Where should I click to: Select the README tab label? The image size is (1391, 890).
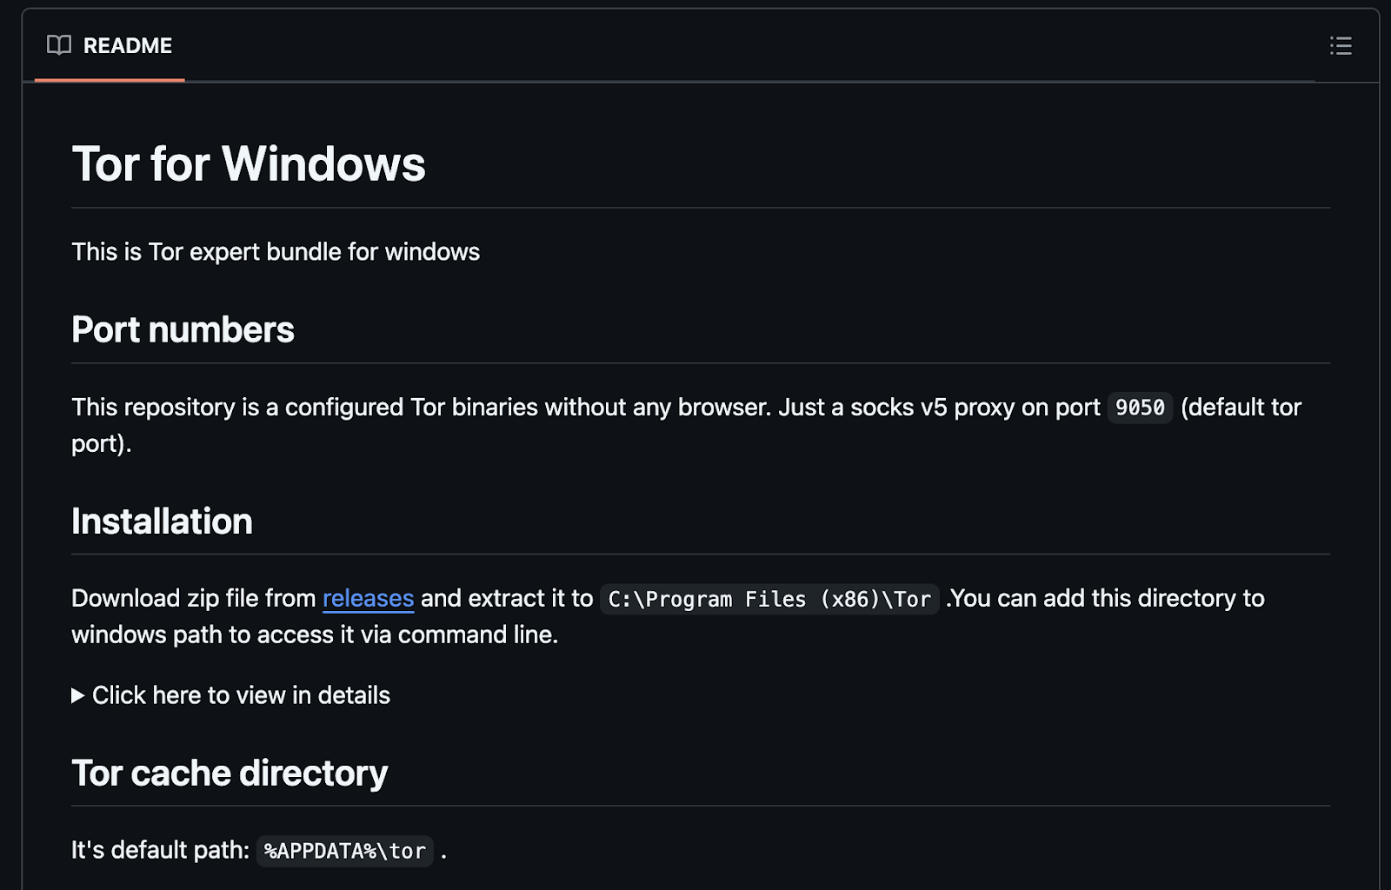[x=127, y=46]
